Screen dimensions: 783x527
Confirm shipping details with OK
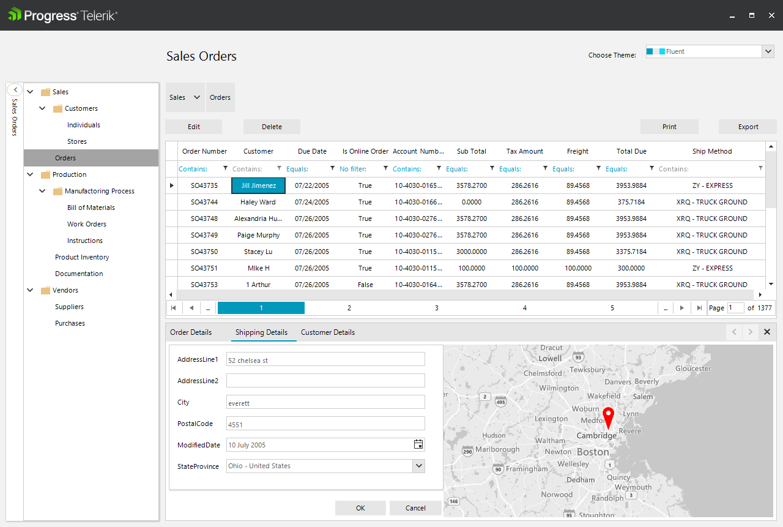click(x=360, y=507)
